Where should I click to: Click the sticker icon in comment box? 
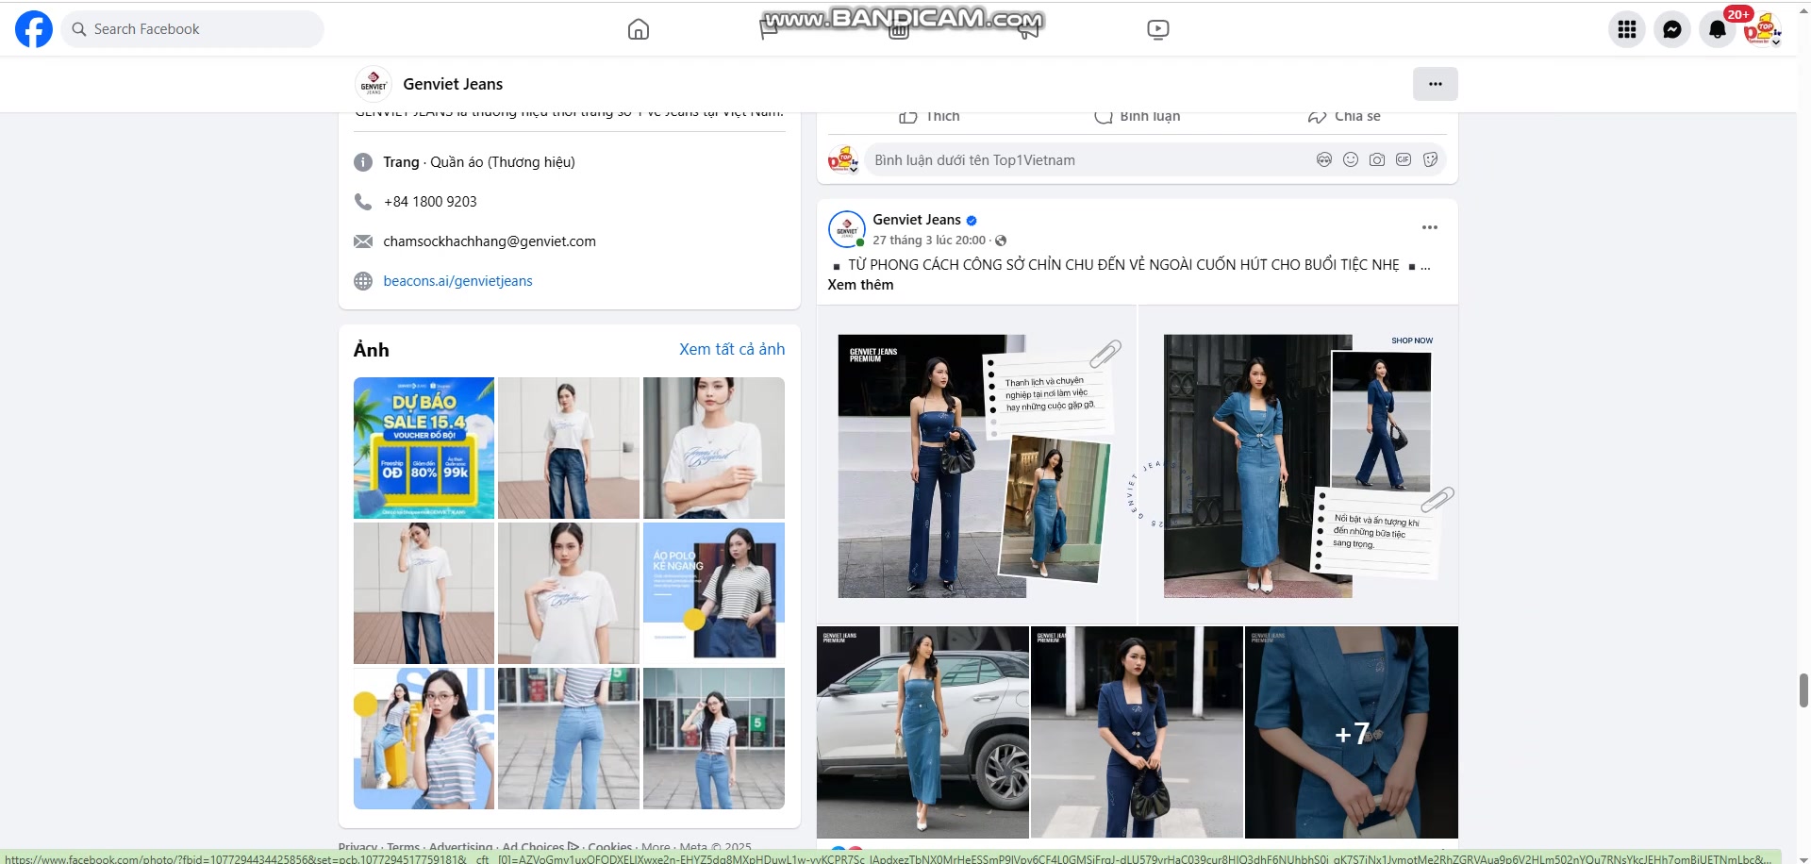tap(1430, 160)
